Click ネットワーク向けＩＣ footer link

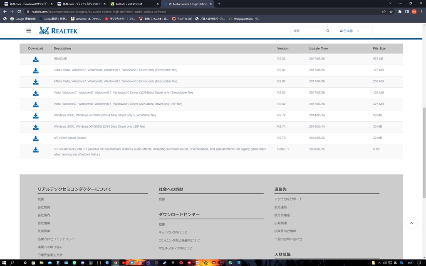point(173,232)
